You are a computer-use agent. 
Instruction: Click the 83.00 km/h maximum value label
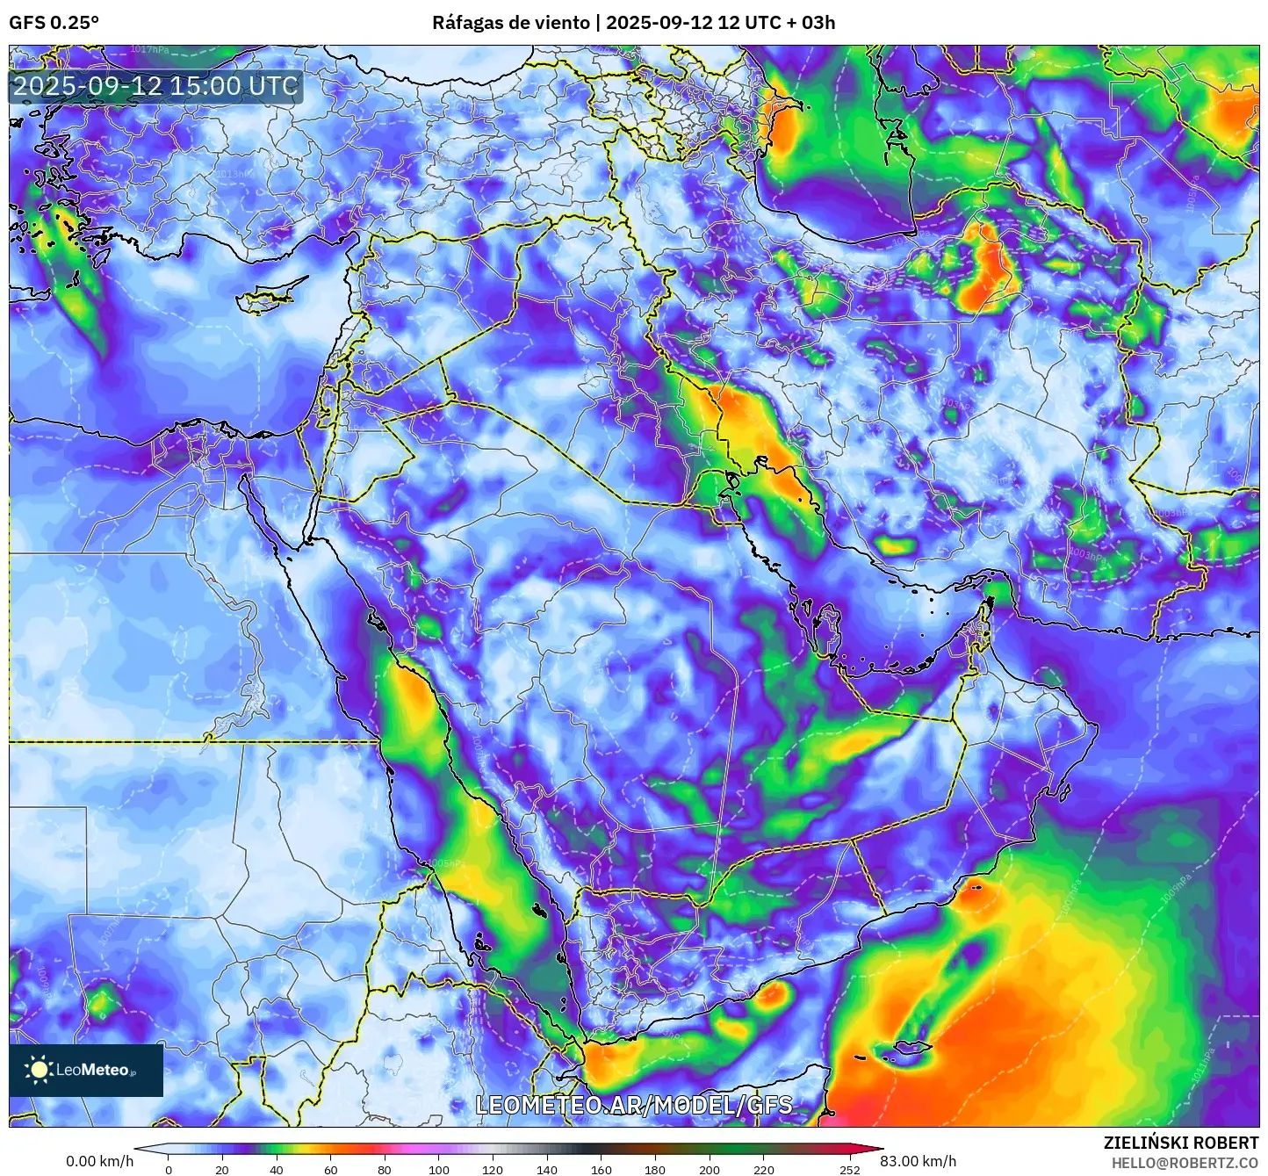[919, 1161]
